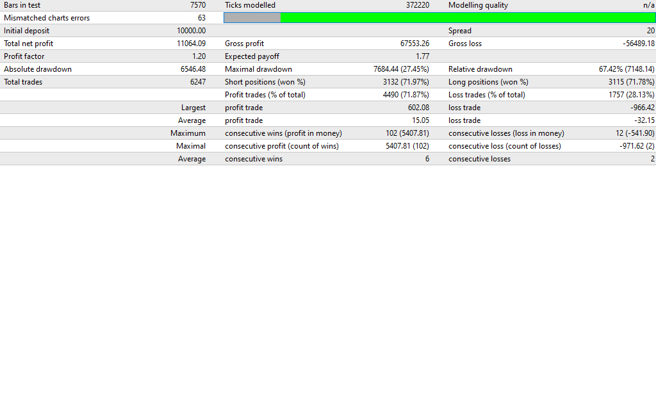656x410 pixels.
Task: Click the gray segment of the quality bar
Action: click(252, 18)
